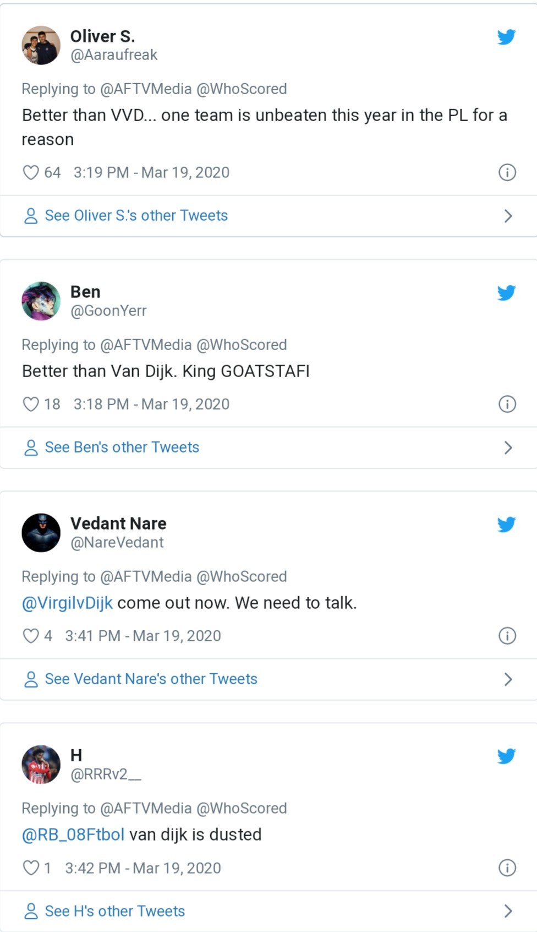
Task: Expand Oliver S.'s tweet using the right chevron
Action: pos(507,215)
